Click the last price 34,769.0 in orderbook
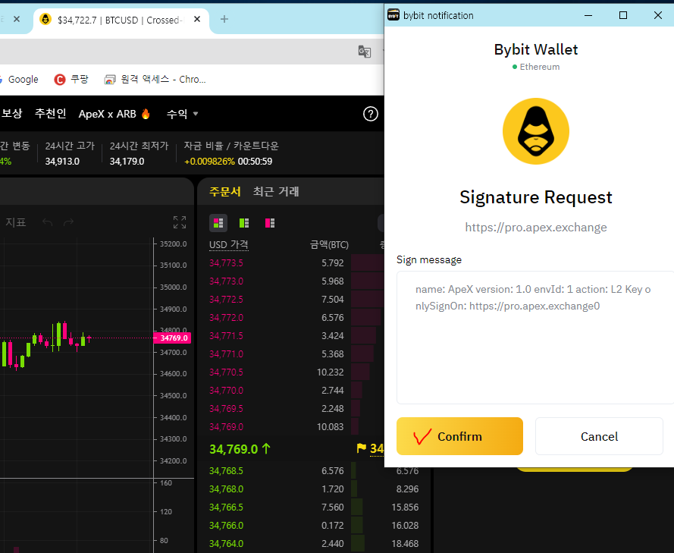The width and height of the screenshot is (674, 553). click(234, 449)
